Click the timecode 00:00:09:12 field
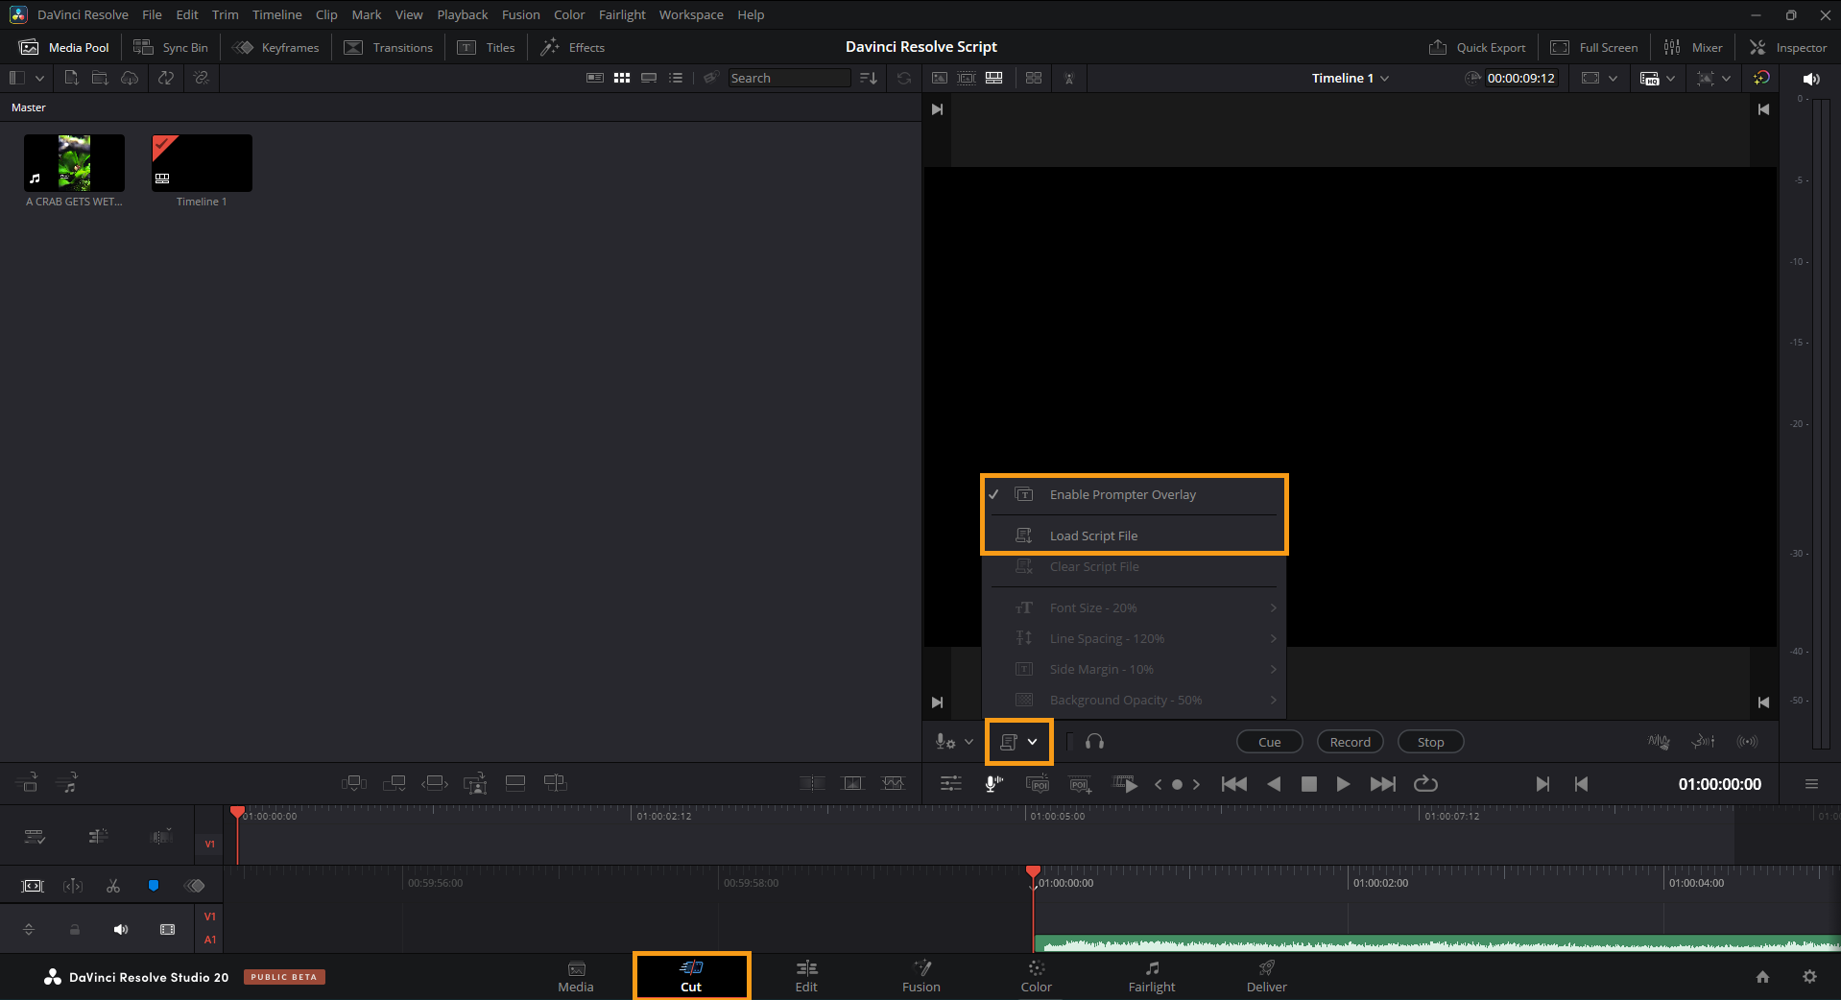Viewport: 1841px width, 1000px height. pos(1520,78)
